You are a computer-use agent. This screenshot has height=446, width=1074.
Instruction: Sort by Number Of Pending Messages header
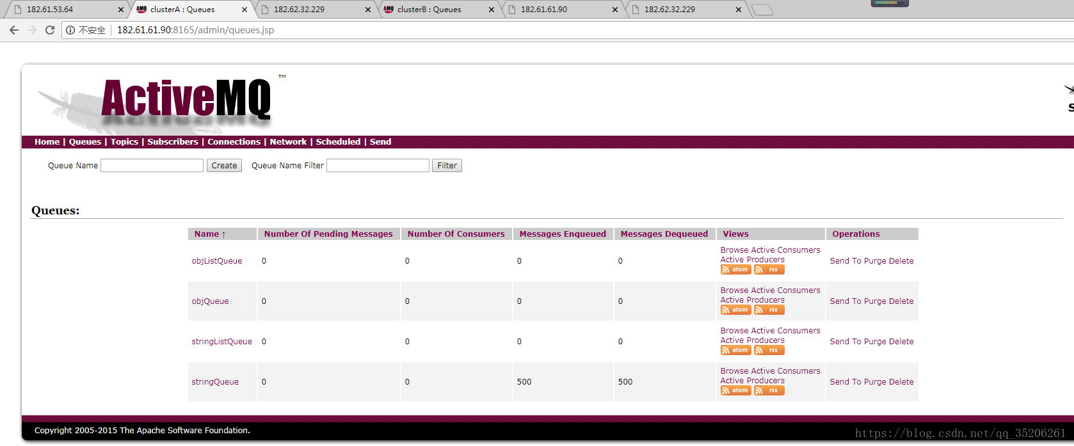point(328,234)
